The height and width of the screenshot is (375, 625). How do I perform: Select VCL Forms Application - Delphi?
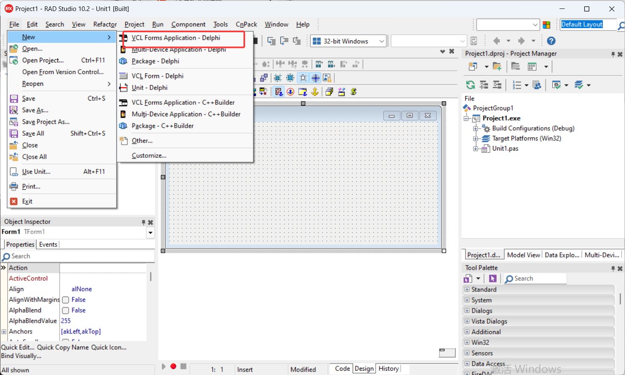pyautogui.click(x=185, y=38)
